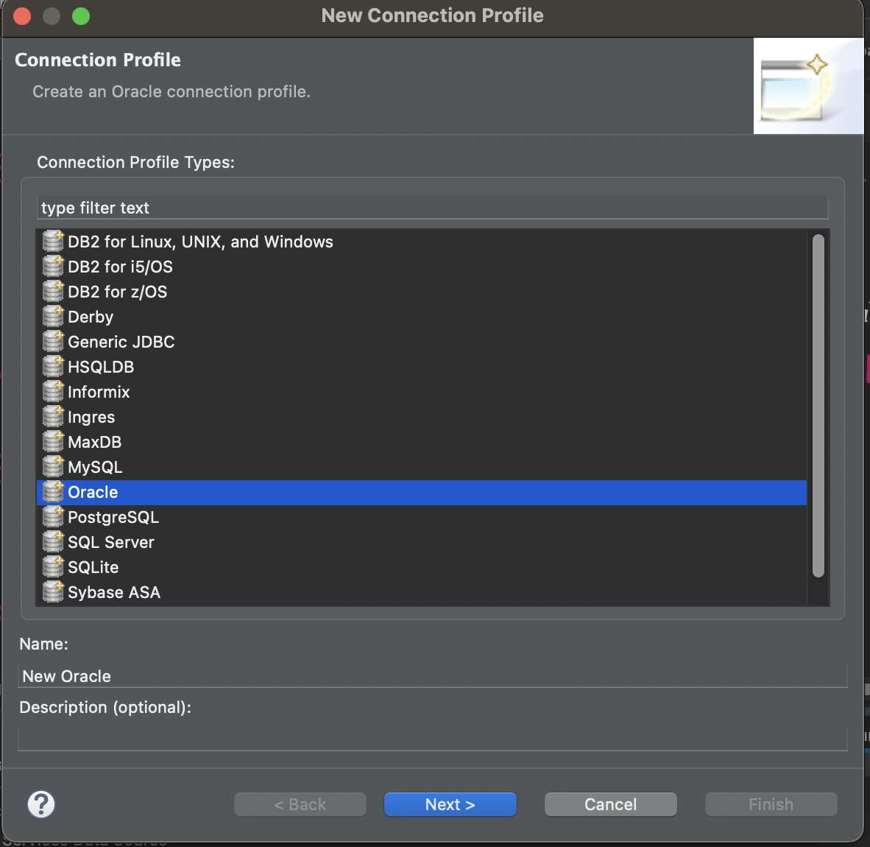Click the Informix database icon
Screen dimensions: 870x847
53,391
